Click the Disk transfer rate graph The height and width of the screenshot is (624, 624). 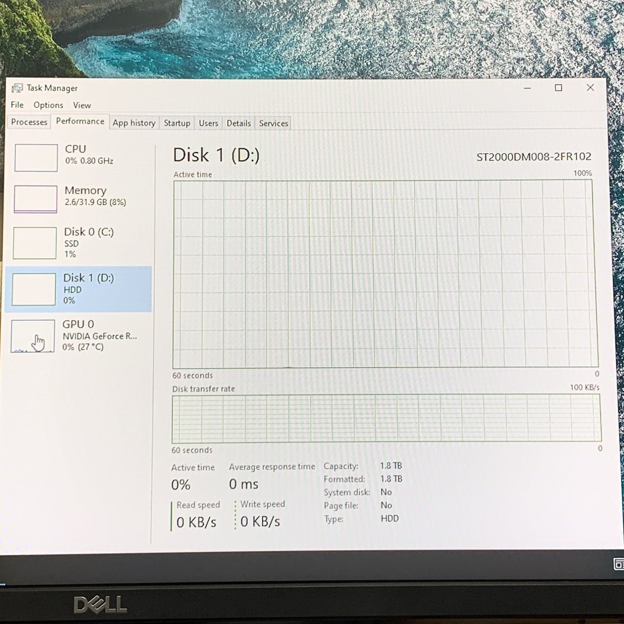[386, 418]
